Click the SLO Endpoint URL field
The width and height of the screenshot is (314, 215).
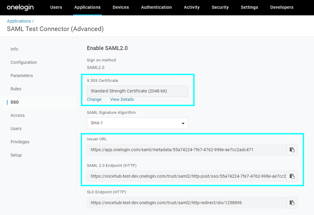pos(186,203)
